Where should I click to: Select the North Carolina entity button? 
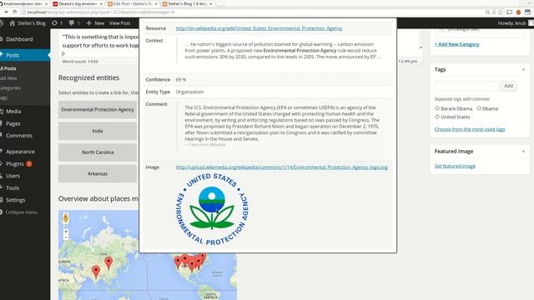click(x=98, y=152)
